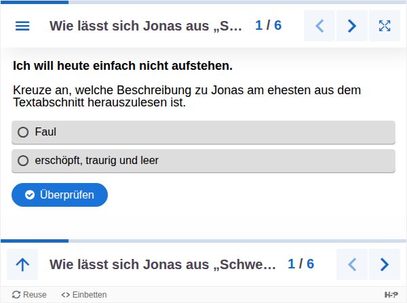
Task: Click the top progress bar
Action: [203, 2]
